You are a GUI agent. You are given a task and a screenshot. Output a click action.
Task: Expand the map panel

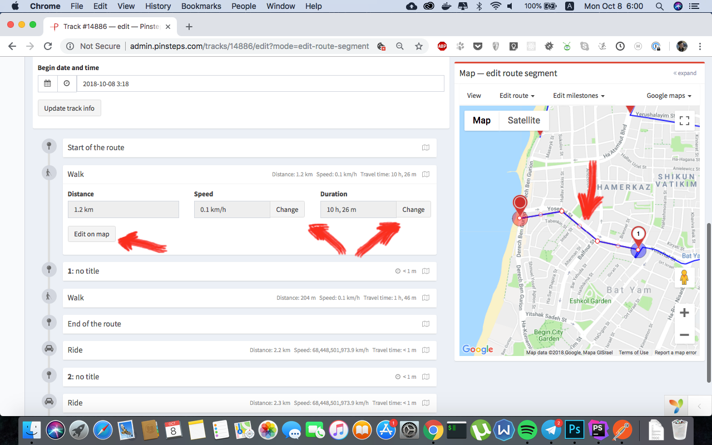click(685, 73)
